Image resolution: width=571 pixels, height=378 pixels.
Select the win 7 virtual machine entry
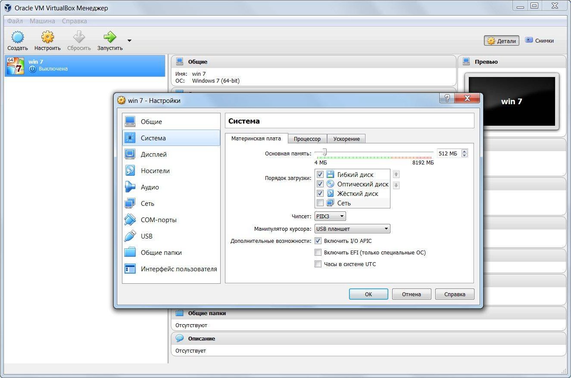point(85,65)
